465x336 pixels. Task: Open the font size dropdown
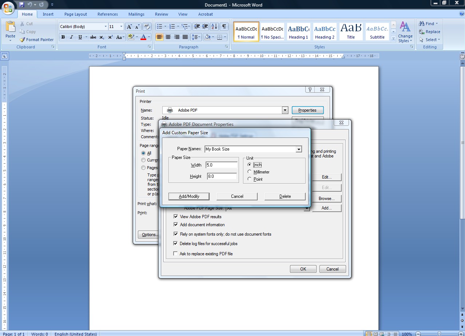tap(121, 26)
